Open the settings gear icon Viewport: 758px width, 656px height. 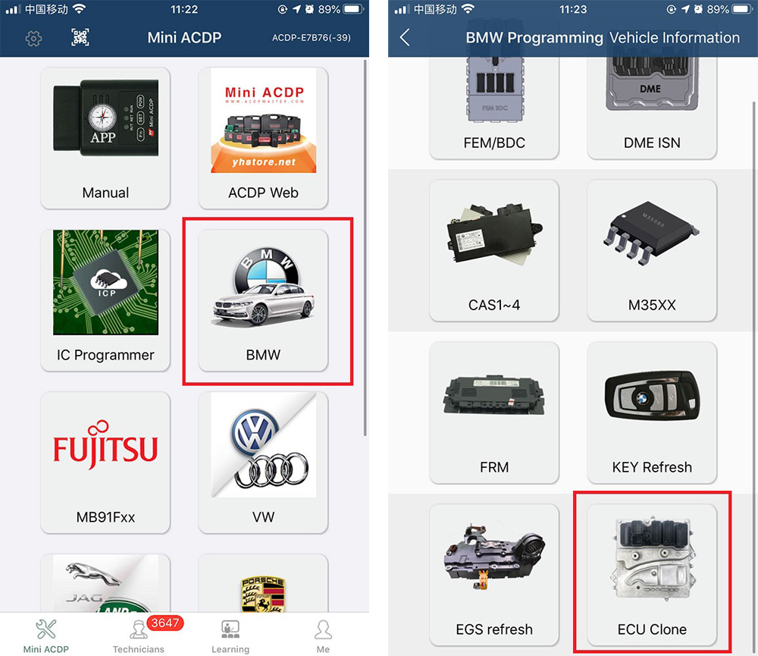33,38
